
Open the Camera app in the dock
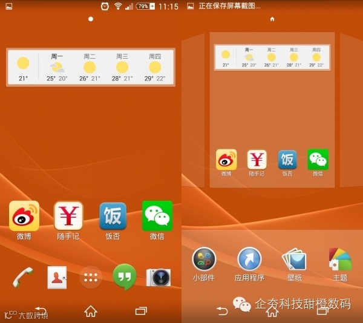tap(159, 277)
